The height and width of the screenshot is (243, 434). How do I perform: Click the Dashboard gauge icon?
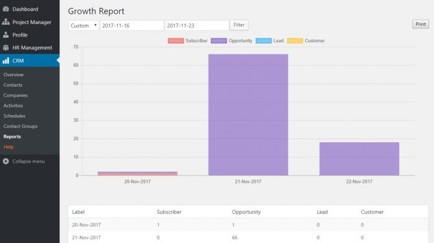pyautogui.click(x=6, y=9)
